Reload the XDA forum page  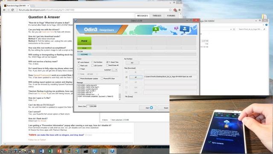(12, 10)
